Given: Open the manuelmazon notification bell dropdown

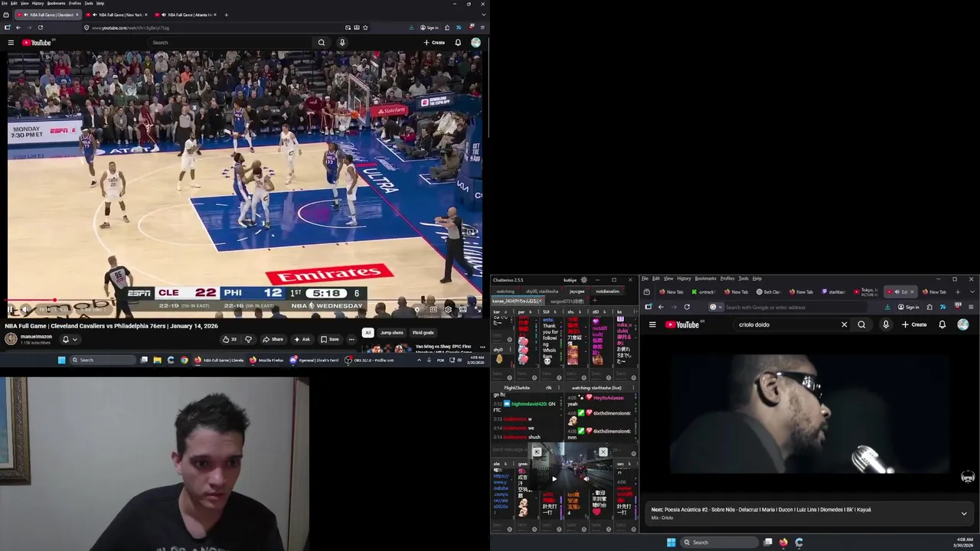Looking at the screenshot, I should (x=69, y=339).
